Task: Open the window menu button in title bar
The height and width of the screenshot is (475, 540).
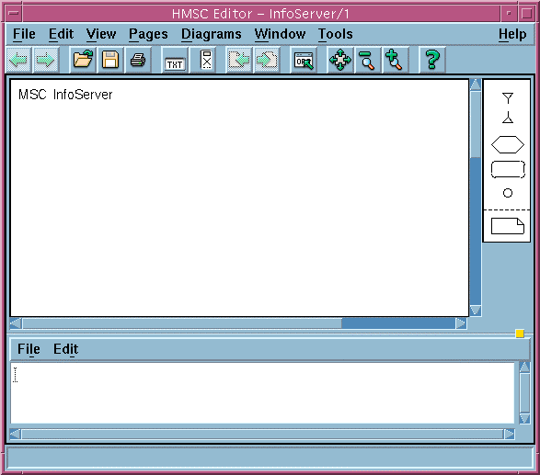Action: 14,13
